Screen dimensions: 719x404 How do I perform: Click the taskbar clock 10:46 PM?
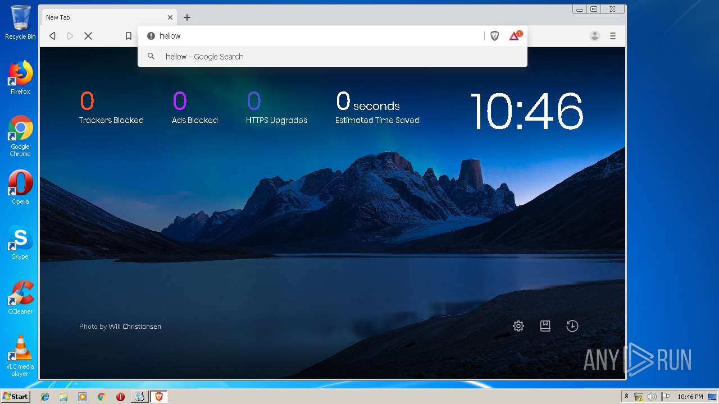[x=690, y=397]
